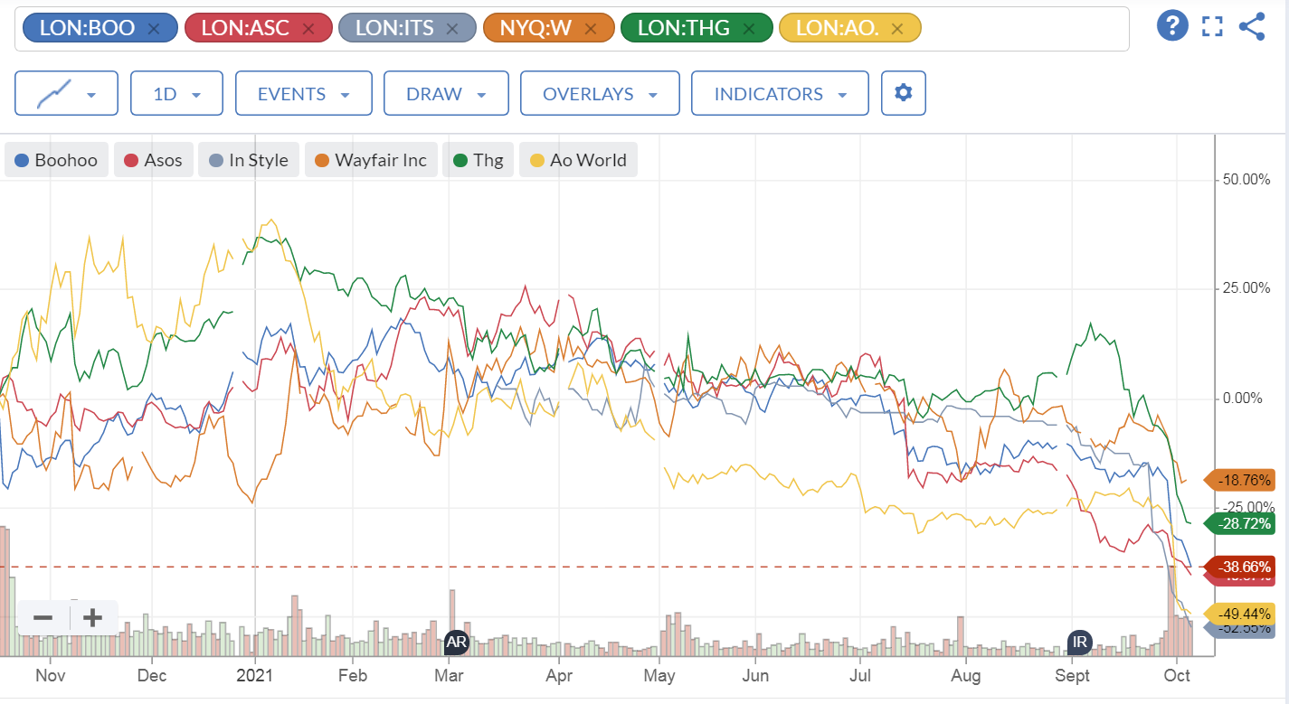Open the help question mark icon
This screenshot has height=704, width=1289.
(x=1172, y=26)
